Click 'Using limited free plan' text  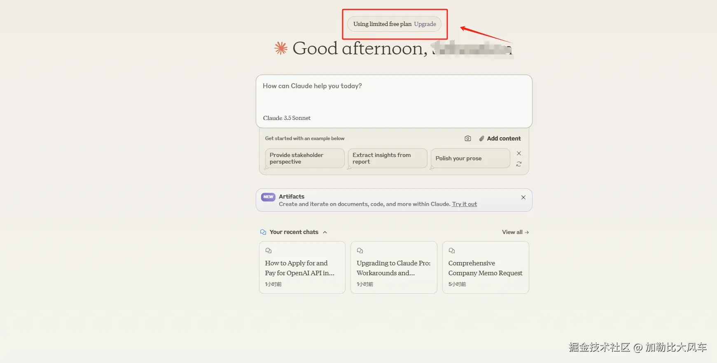(382, 24)
